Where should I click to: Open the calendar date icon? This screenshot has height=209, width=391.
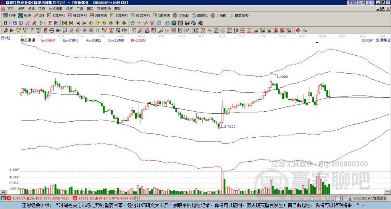[x=167, y=23]
